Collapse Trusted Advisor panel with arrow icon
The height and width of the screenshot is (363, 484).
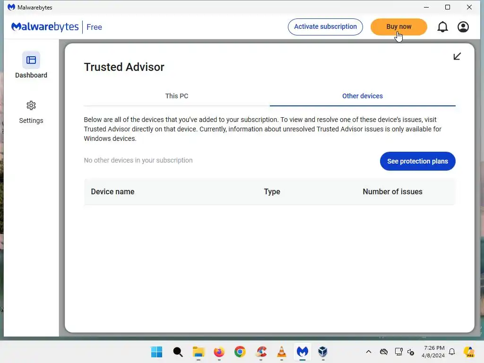tap(457, 56)
